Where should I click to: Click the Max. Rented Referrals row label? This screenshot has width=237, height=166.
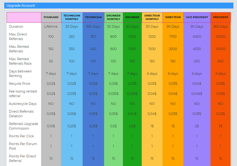(x=19, y=49)
